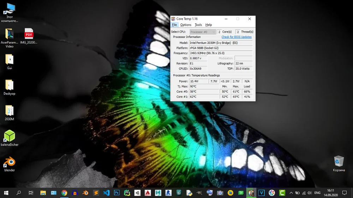Open the Help menu in Core Temp
This screenshot has height=198, width=353.
[209, 25]
